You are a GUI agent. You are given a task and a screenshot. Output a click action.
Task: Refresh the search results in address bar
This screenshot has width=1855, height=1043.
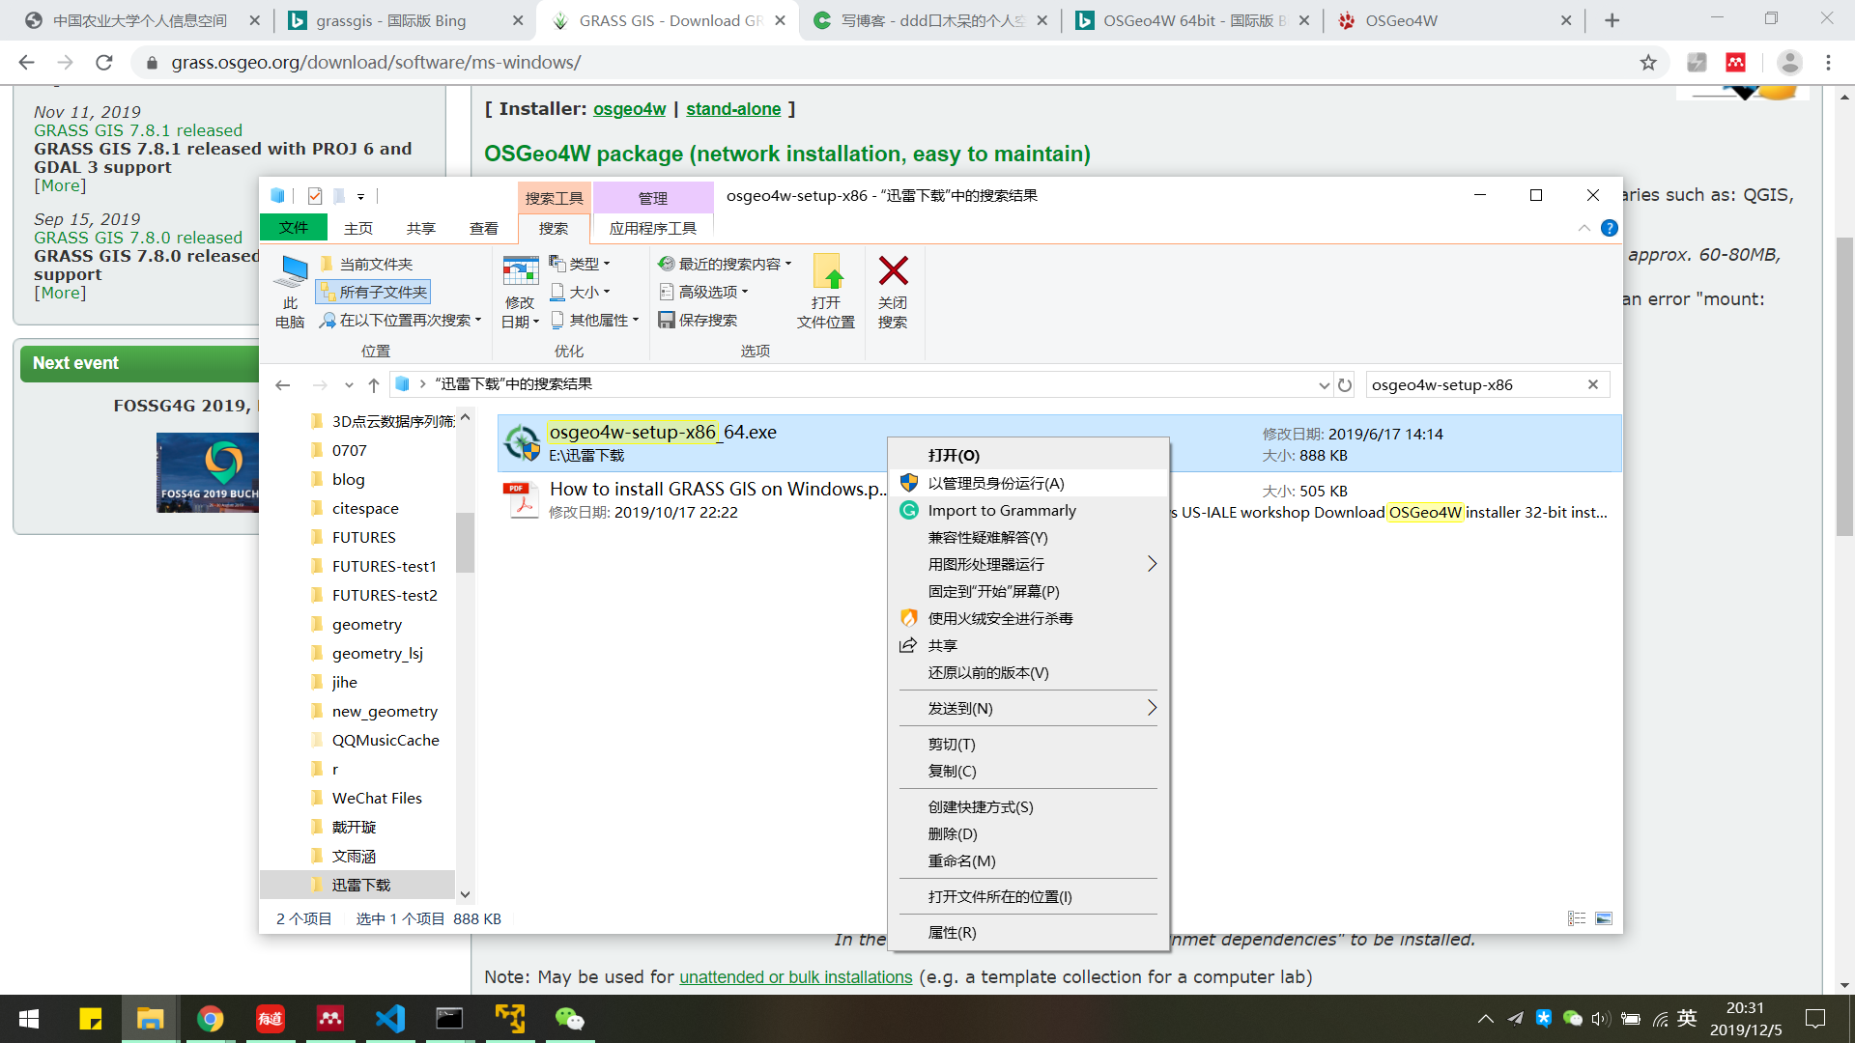pos(1345,385)
